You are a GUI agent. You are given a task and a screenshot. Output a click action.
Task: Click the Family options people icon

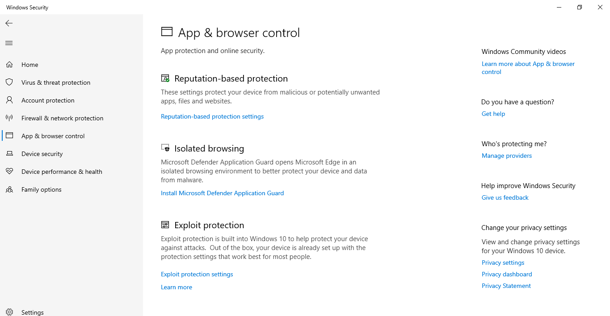(x=9, y=189)
